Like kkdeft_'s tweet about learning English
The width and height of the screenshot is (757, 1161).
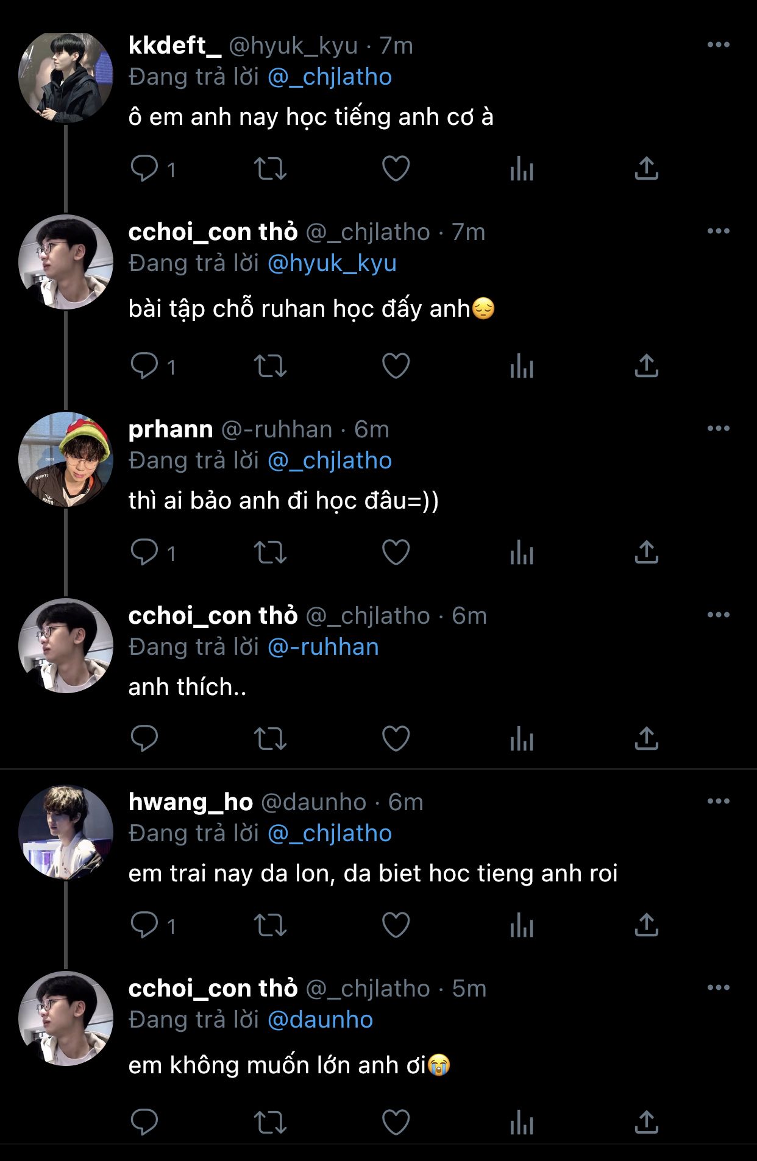pos(396,169)
